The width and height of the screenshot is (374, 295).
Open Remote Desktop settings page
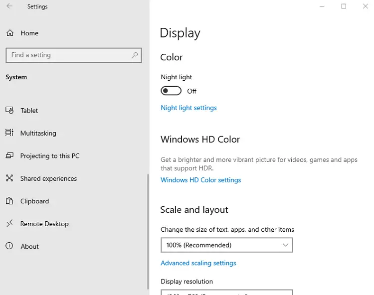[x=44, y=224]
